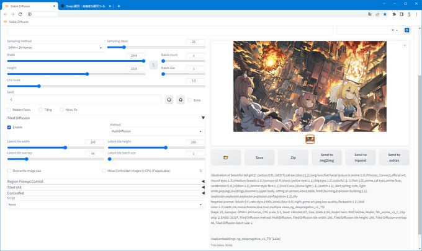This screenshot has height=251, width=422.
Task: Click the large generated image preview
Action: tap(310, 86)
